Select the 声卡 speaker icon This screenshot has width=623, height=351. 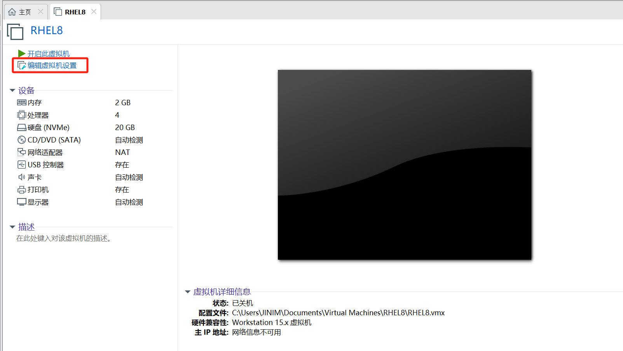(22, 177)
